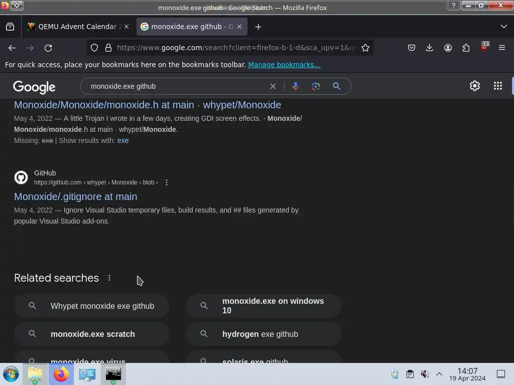Open the Save to Pocket icon
Viewport: 514px width, 385px height.
point(412,48)
